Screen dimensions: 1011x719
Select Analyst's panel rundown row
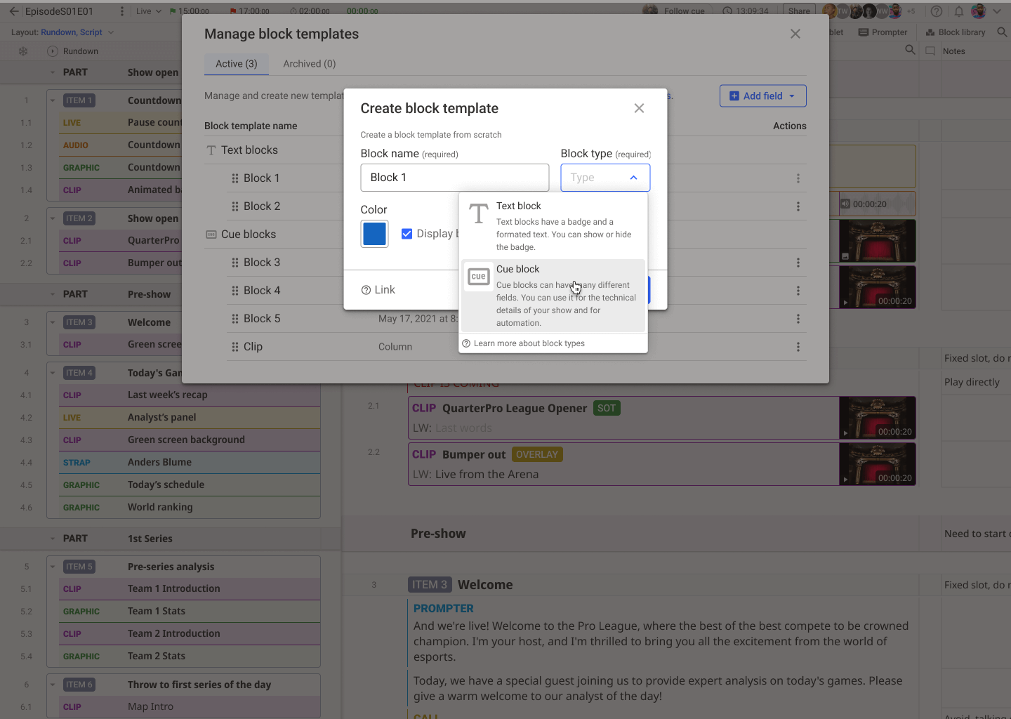(x=190, y=417)
